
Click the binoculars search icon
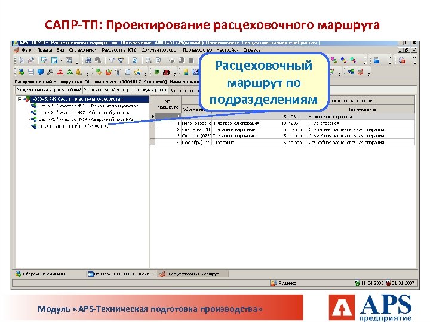pos(88,60)
